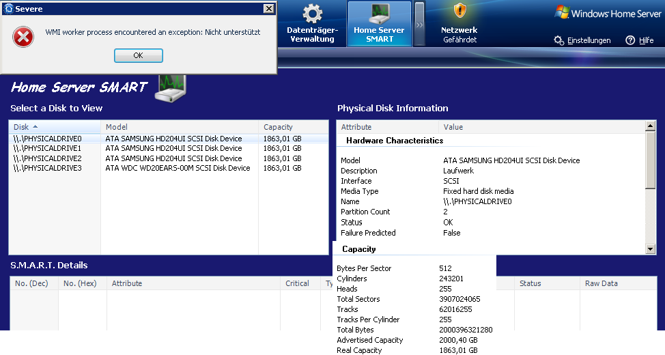The image size is (665, 355).
Task: Select disk \\.\PHYSICALDRIVE0
Action: [x=169, y=139]
